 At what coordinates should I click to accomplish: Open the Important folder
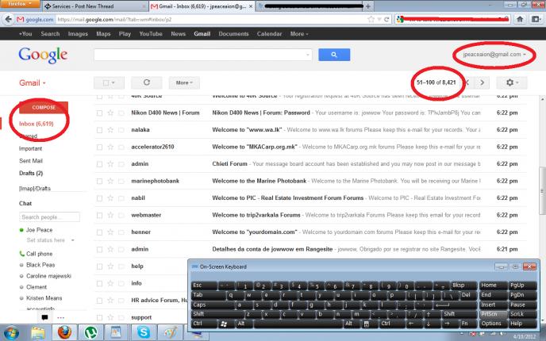(x=30, y=148)
